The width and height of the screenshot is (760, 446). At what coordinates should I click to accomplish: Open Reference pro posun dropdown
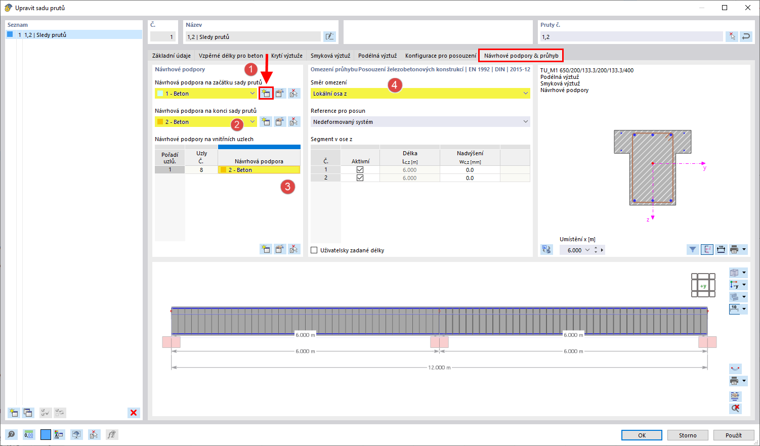pyautogui.click(x=420, y=122)
